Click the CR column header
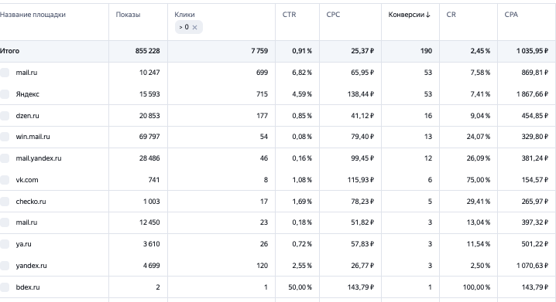This screenshot has height=302, width=556. [x=451, y=15]
